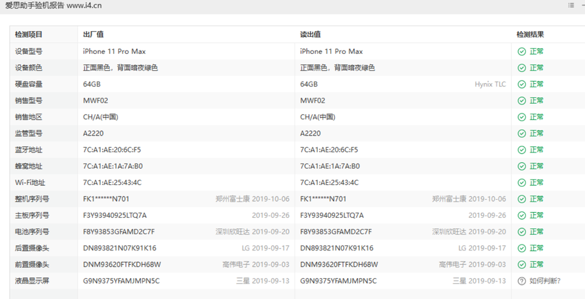Select the 设备型号 row label
The height and width of the screenshot is (299, 585).
[x=29, y=51]
